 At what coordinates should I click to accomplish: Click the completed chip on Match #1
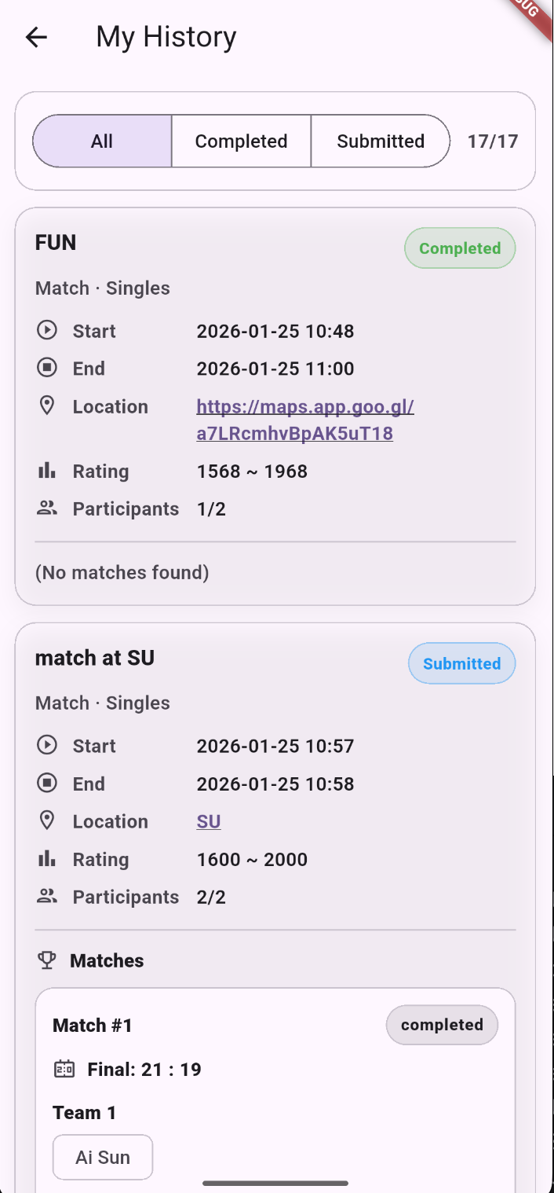[x=442, y=1025]
